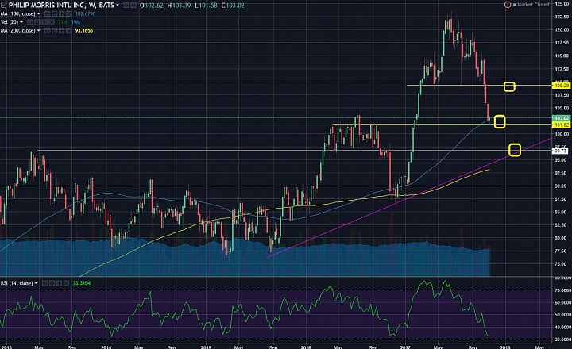The image size is (572, 349).
Task: Remove the Vol (20) indicator with X icon
Action: pyautogui.click(x=52, y=22)
